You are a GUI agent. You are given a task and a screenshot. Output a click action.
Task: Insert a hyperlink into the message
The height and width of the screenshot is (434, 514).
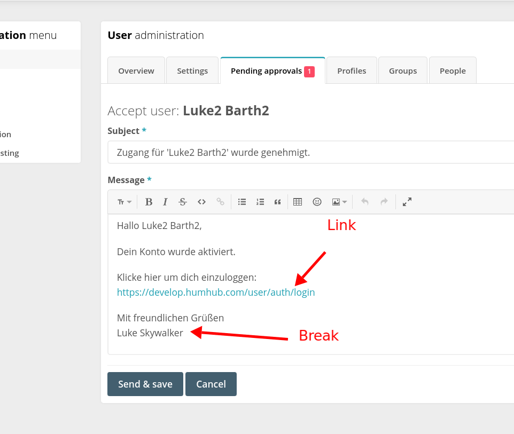220,202
